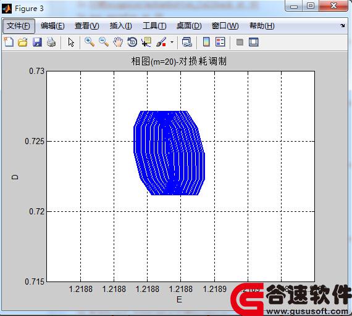
Task: Turn on the Data Cursor tool
Action: point(146,42)
